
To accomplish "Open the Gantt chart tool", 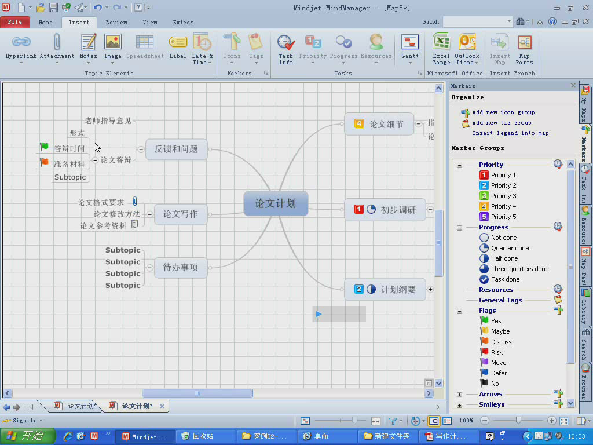I will pyautogui.click(x=410, y=49).
